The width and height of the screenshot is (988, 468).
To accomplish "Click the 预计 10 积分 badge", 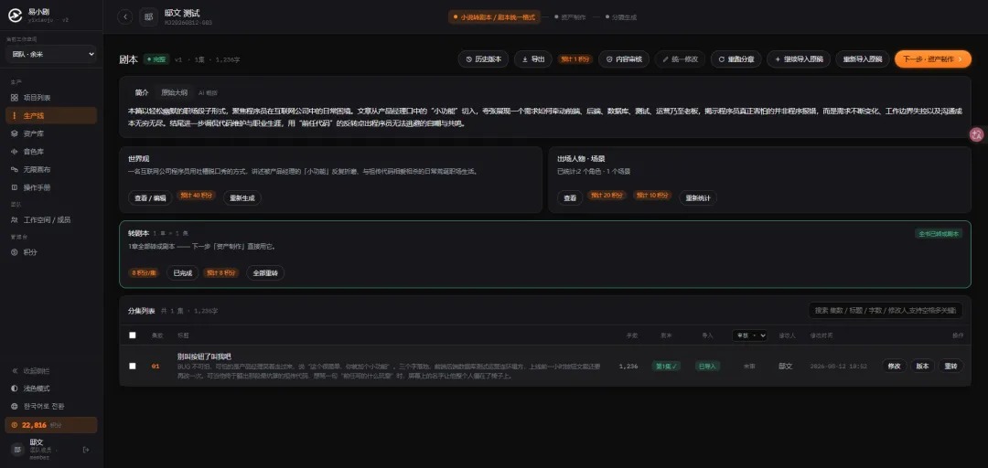I will coord(653,196).
